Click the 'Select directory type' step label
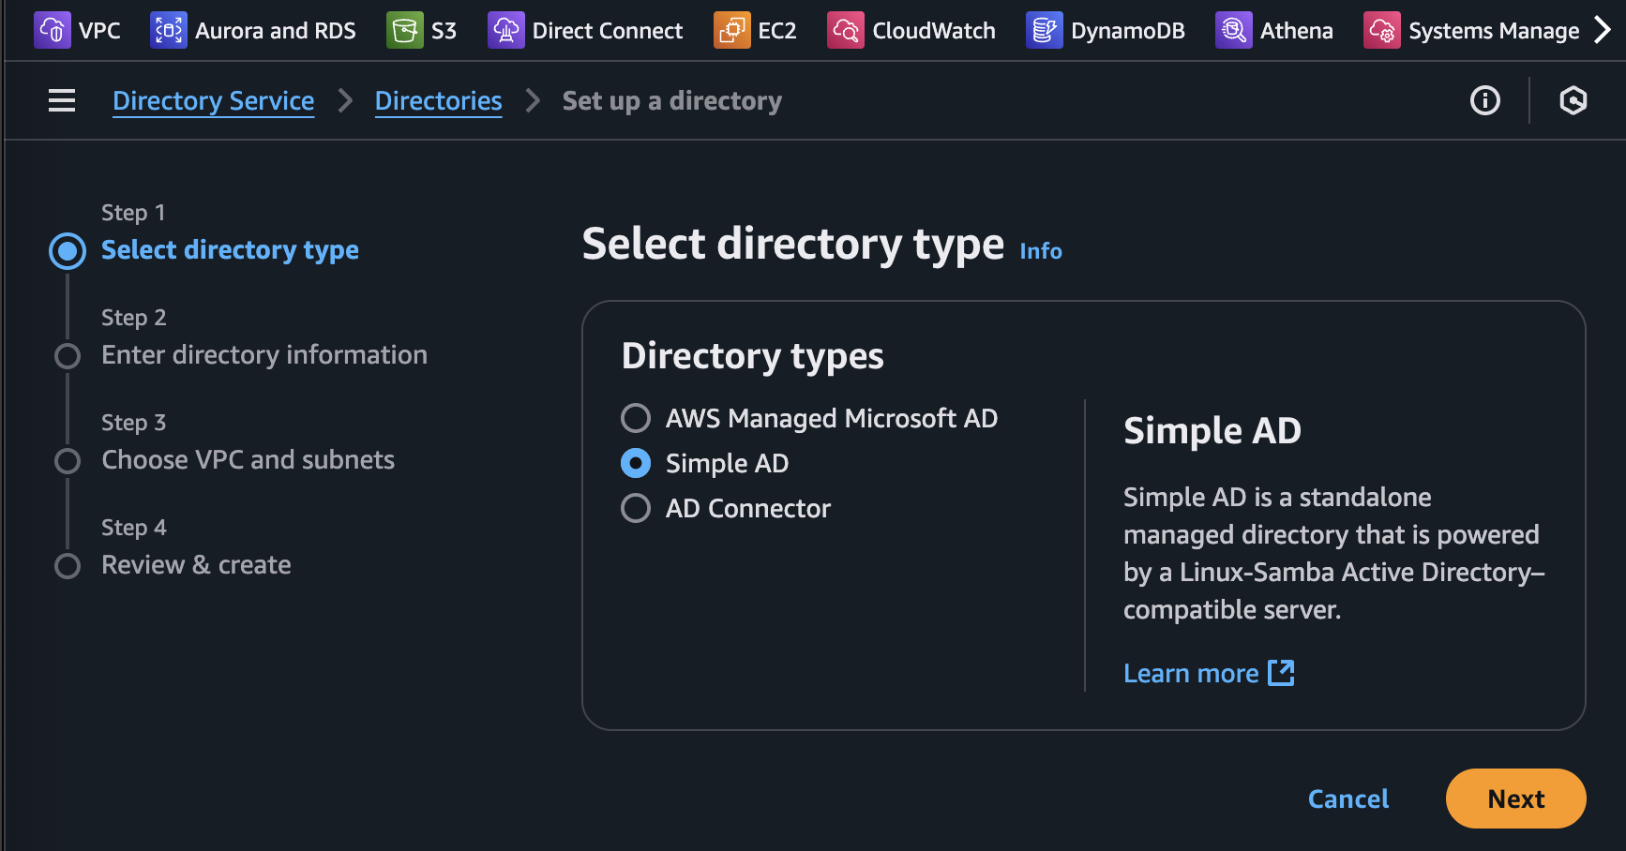1626x851 pixels. click(230, 250)
